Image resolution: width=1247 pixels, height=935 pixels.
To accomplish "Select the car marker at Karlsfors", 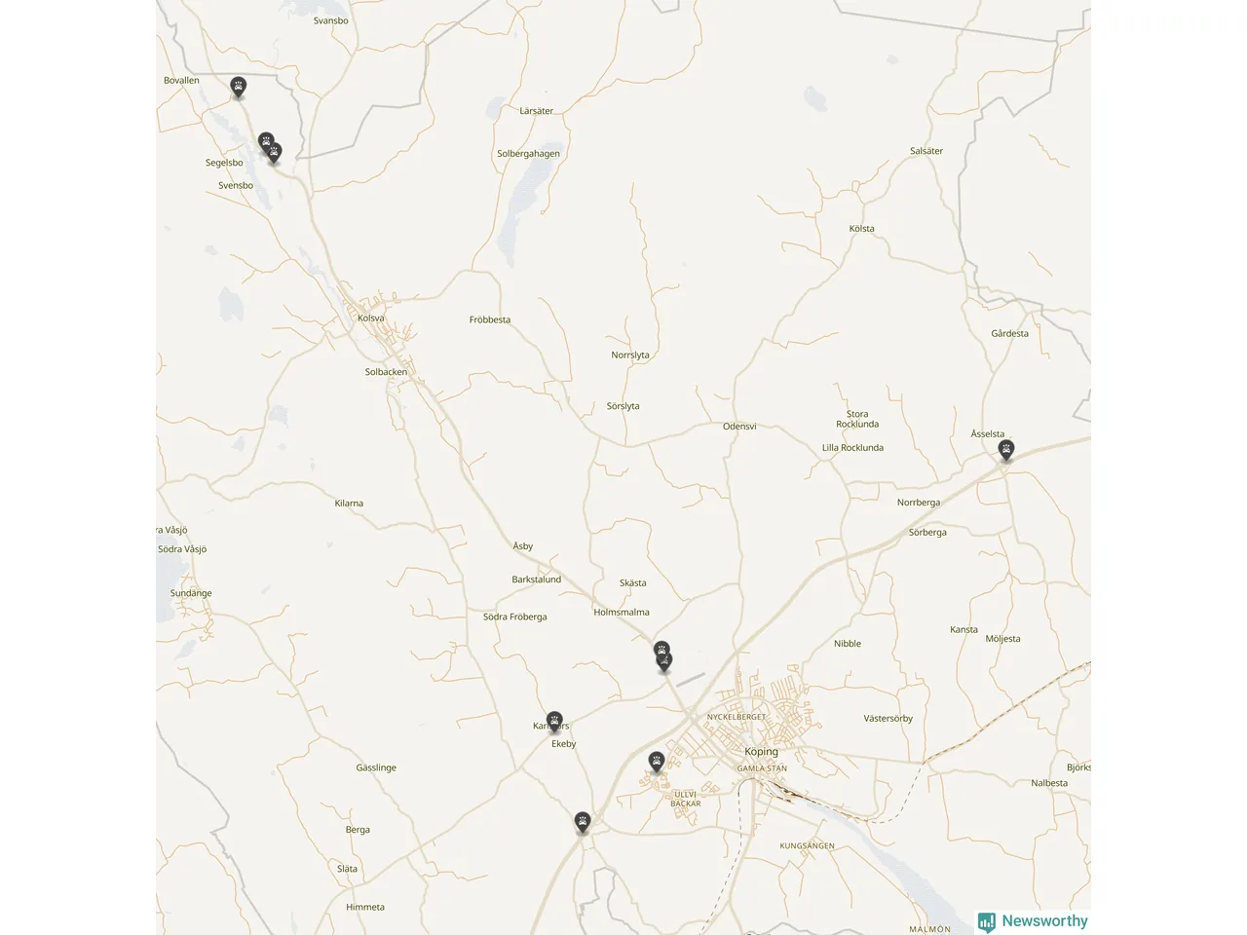I will [554, 722].
